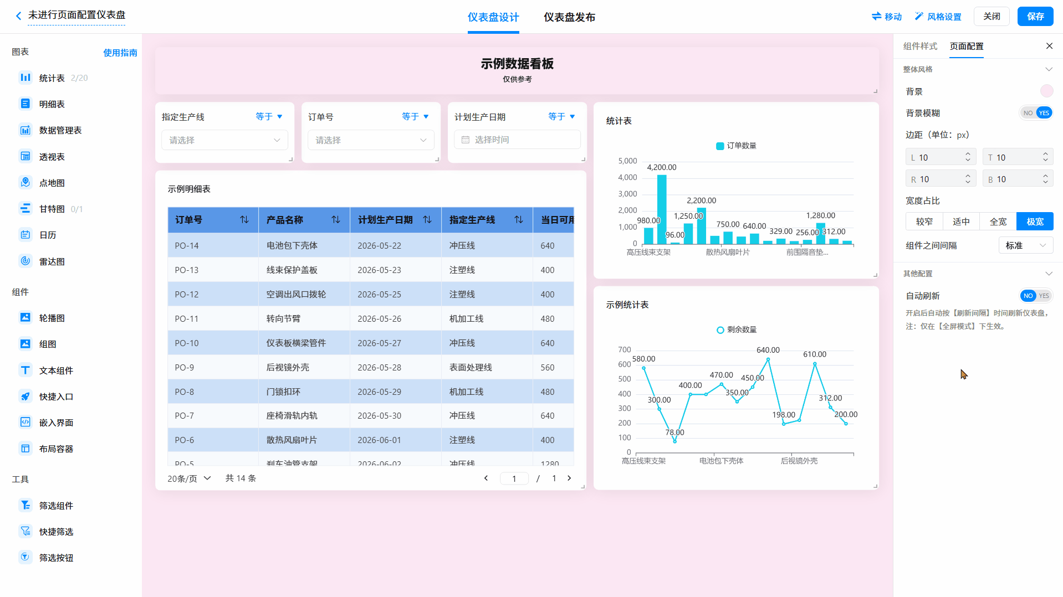
Task: Click the 选择时间 date input
Action: [517, 140]
